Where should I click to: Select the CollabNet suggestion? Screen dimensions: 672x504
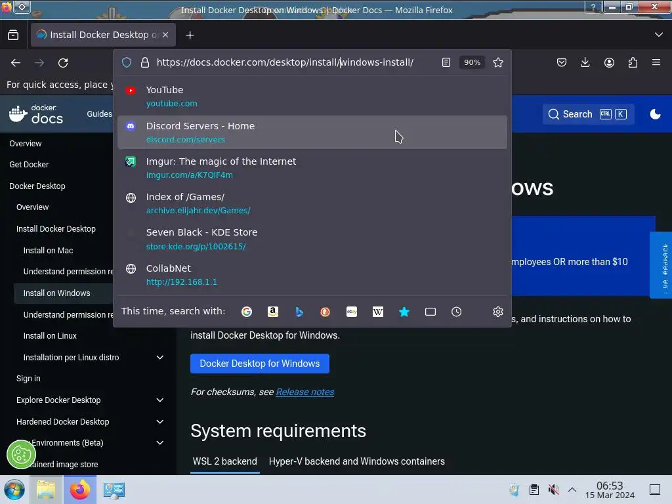pyautogui.click(x=312, y=275)
